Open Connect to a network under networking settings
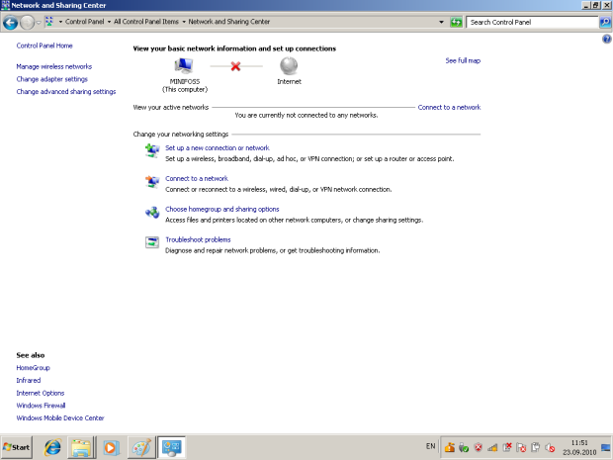Image resolution: width=613 pixels, height=460 pixels. click(196, 179)
